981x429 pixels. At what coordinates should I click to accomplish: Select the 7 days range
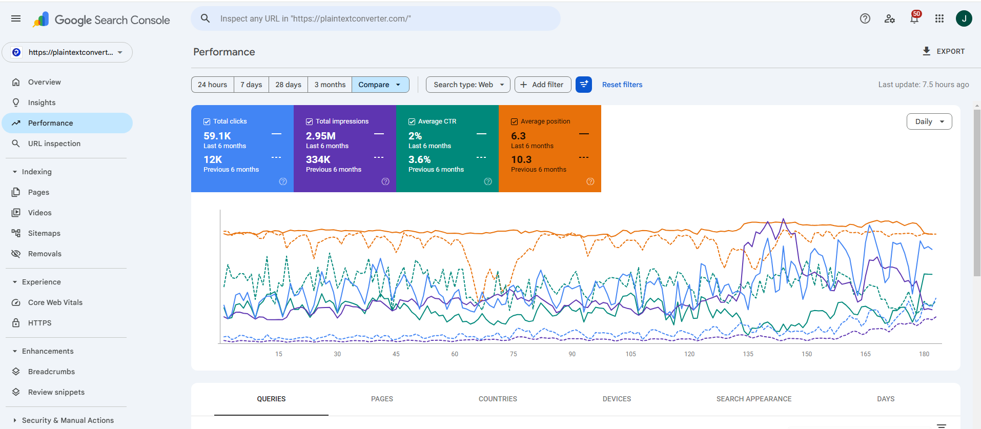click(251, 85)
